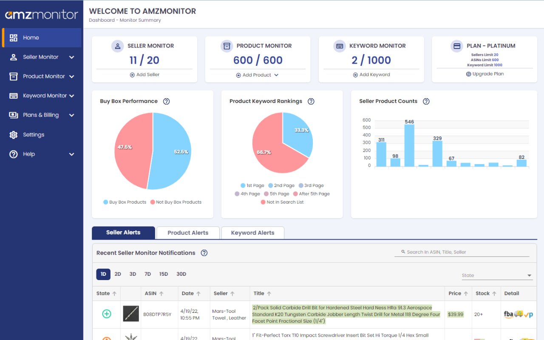Click the Help question icon in sidebar
The width and height of the screenshot is (544, 340).
point(14,154)
